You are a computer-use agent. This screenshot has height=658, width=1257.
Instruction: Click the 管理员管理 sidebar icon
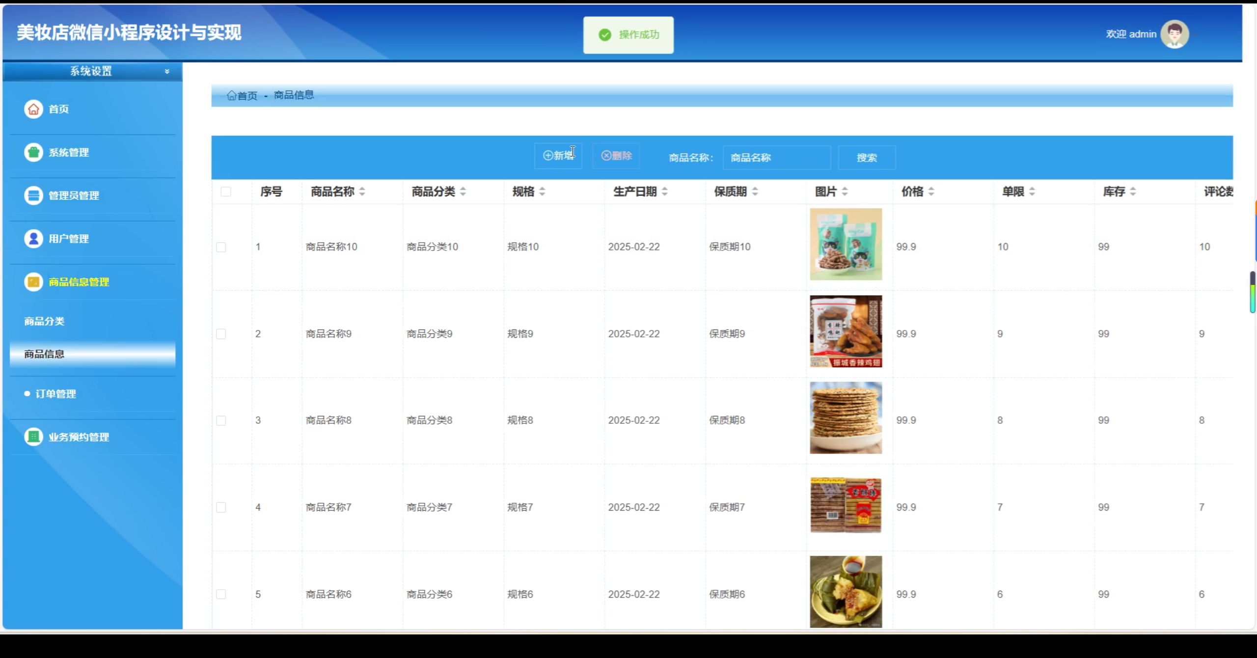pyautogui.click(x=33, y=195)
